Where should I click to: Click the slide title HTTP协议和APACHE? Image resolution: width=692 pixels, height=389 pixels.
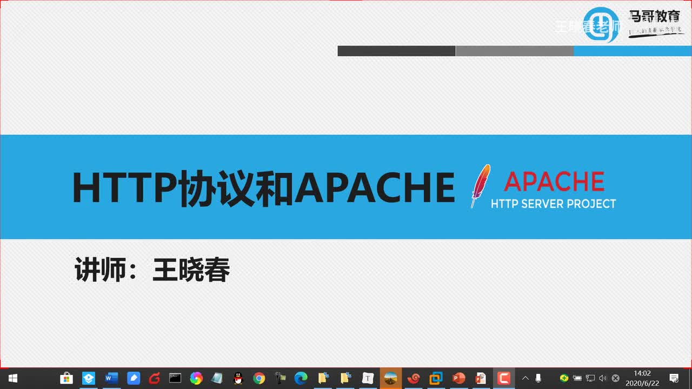click(x=264, y=188)
